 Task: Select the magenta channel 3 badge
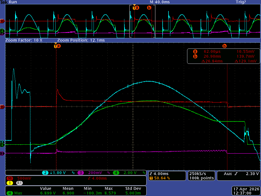[x=81, y=173]
